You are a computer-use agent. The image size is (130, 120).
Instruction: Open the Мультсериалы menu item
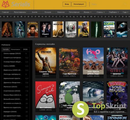click(20, 12)
